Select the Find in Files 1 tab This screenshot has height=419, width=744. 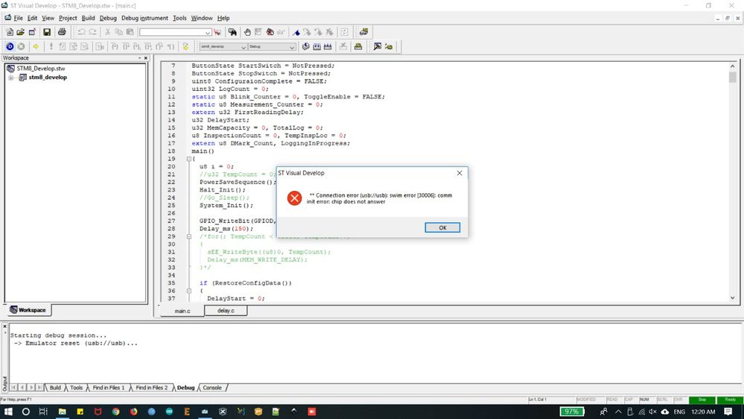[x=108, y=388]
